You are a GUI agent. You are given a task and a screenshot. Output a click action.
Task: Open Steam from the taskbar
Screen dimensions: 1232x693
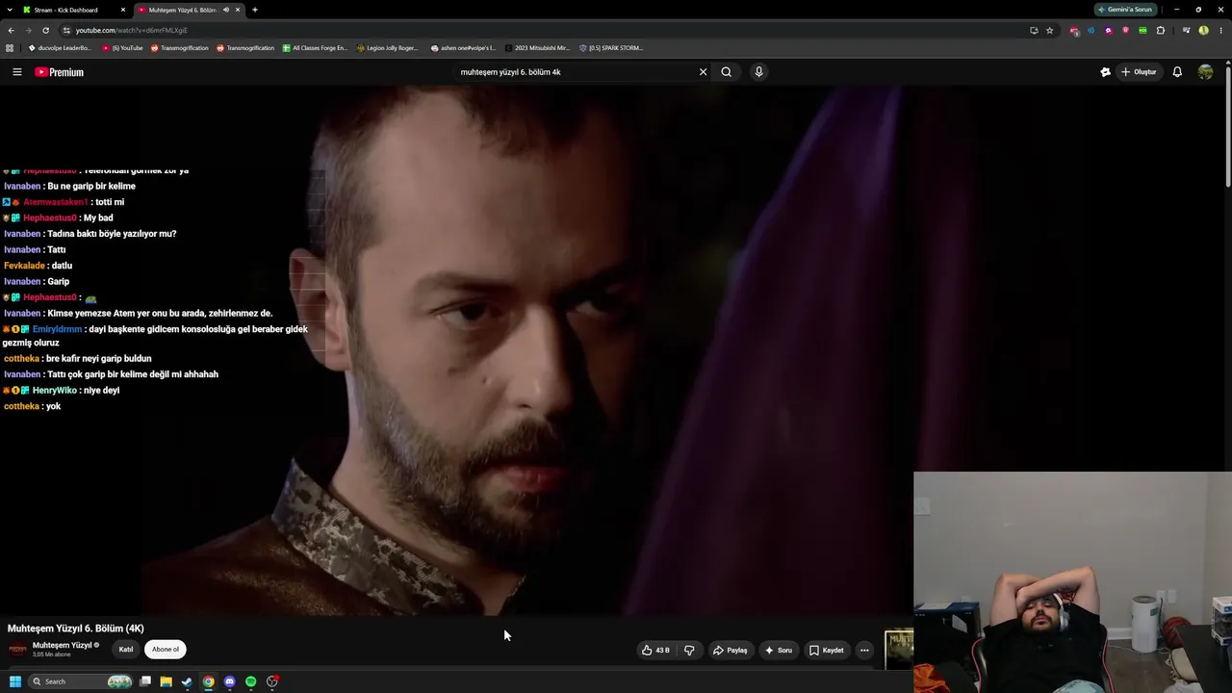[187, 681]
